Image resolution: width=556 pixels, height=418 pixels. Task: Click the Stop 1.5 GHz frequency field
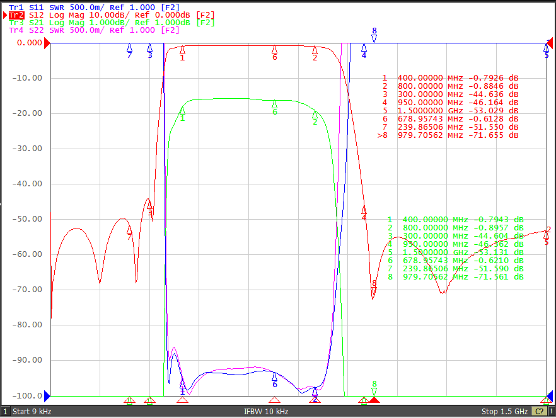(x=504, y=412)
